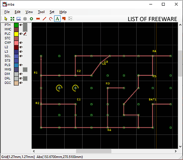This screenshot has height=160, width=183.
Task: Choose the red diagonal line tool
Action: click(x=44, y=19)
